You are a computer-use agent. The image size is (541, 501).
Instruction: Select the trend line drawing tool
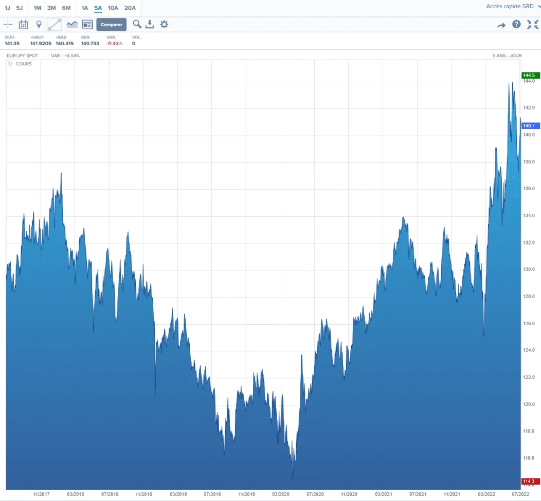[54, 24]
